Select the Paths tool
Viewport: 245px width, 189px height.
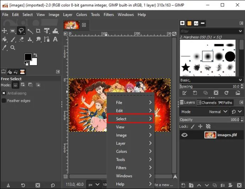coord(47,39)
